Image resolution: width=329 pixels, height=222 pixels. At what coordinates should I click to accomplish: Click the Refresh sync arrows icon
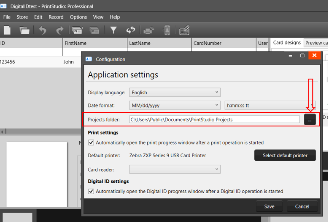(131, 30)
